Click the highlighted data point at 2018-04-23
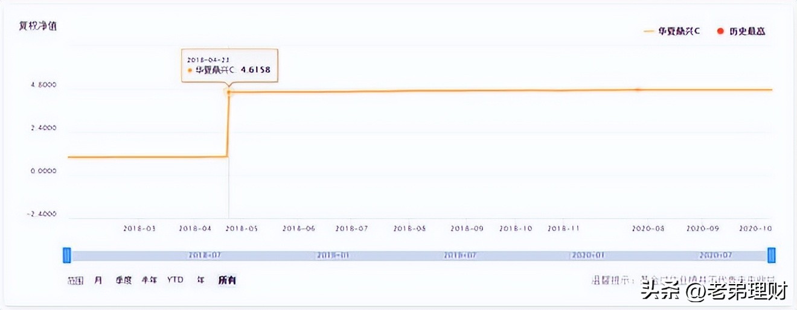 228,92
